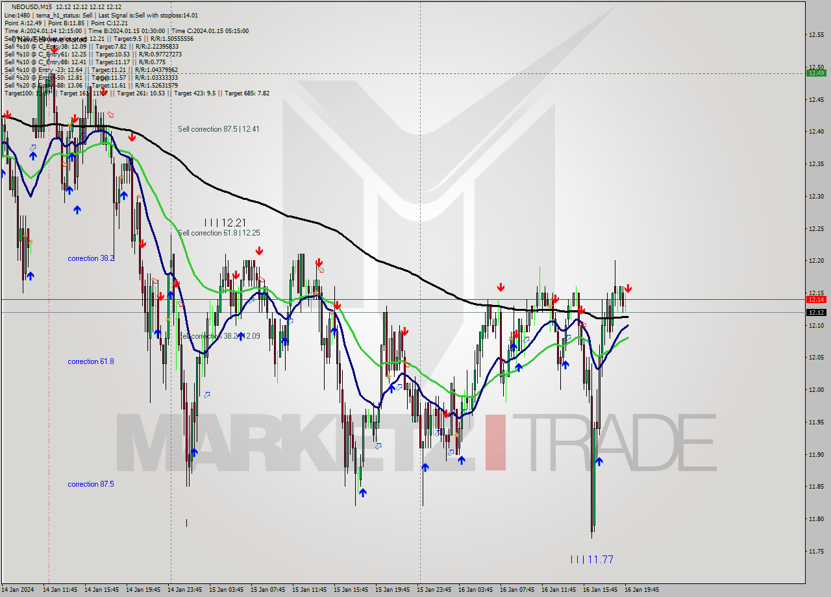Click the '14 Jan 2024' time label
Image resolution: width=831 pixels, height=597 pixels.
pyautogui.click(x=18, y=590)
